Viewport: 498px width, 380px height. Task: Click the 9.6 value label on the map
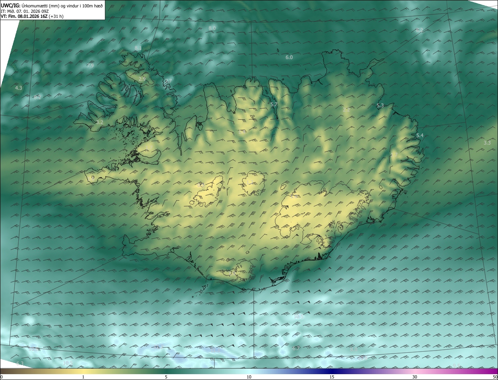[x=457, y=366]
